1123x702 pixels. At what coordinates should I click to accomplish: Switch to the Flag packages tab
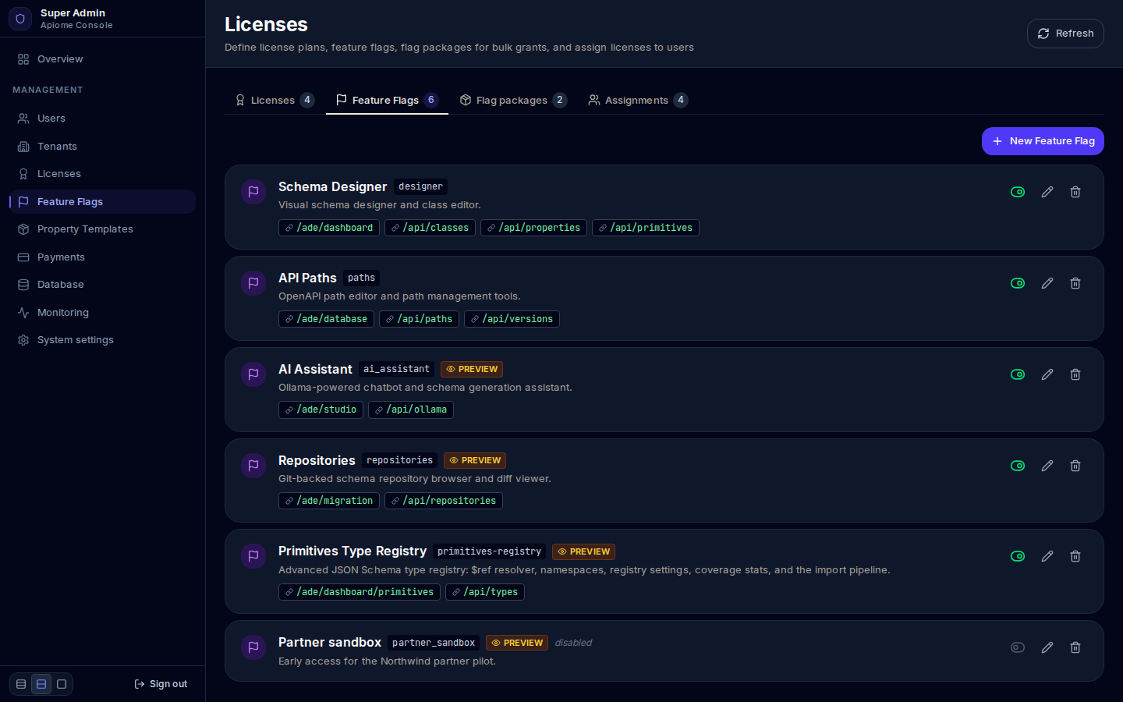pyautogui.click(x=513, y=100)
